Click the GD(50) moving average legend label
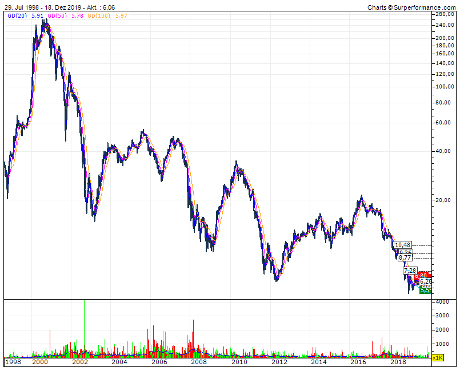 tap(56, 16)
